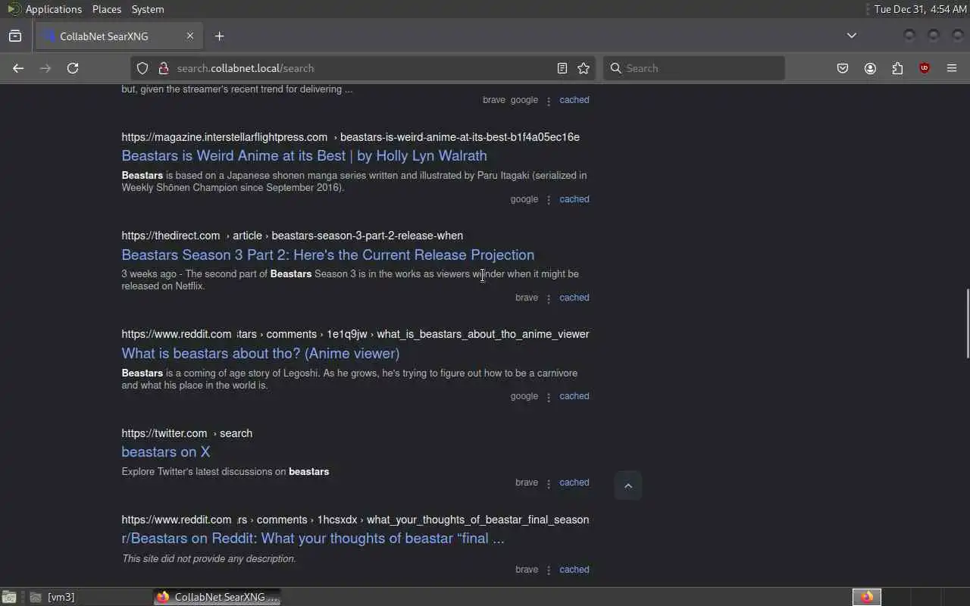Click the magazine.interstellarflightpress.com URL text
The height and width of the screenshot is (606, 970).
(224, 137)
